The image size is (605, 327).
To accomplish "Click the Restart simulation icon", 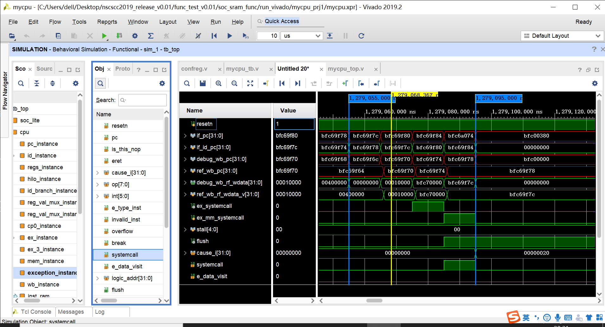I will coord(214,36).
